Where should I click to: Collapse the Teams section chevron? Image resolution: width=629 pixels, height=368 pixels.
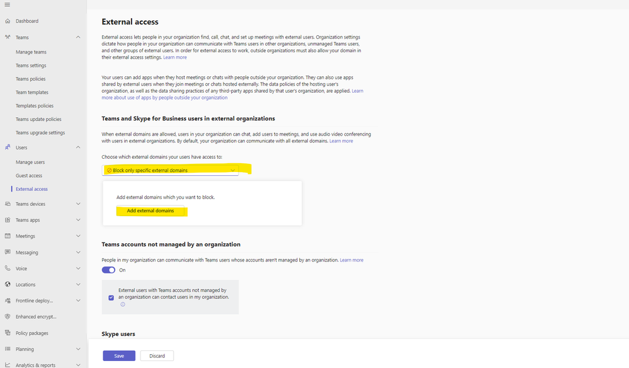(x=78, y=37)
